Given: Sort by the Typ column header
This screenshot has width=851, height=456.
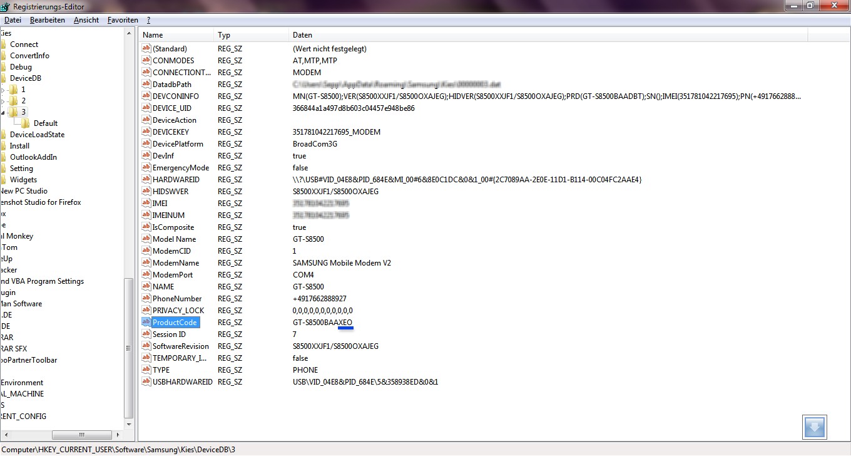Looking at the screenshot, I should coord(251,35).
